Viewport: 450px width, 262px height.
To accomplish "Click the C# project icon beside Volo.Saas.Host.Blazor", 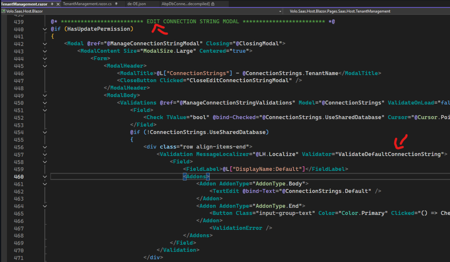I will (3, 11).
